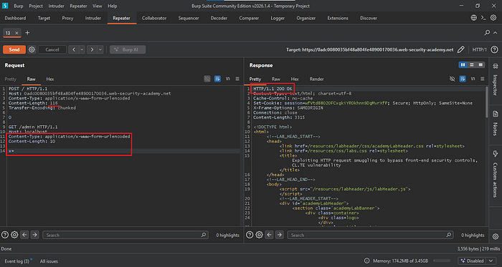Open the Repeater tab search magnifier

(487, 33)
